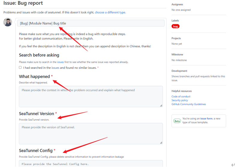Click the Development section heading
This screenshot has width=244, height=167.
click(179, 71)
